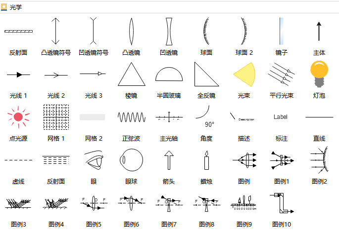Viewport: 339px width, 230px height.
Task: Select the 图例8 concave lens ray diagram
Action: (206, 203)
